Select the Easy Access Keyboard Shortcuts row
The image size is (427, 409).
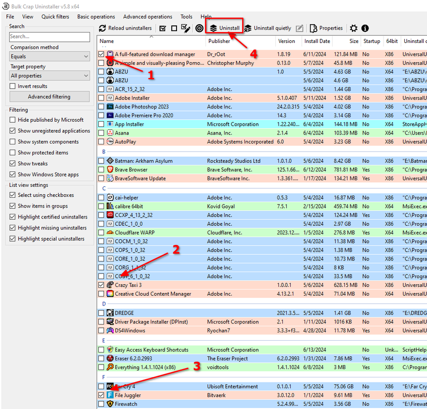(x=262, y=349)
